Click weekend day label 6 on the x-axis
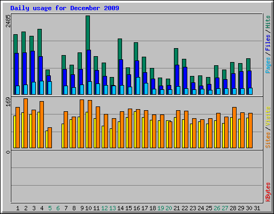Image resolution: width=274 pixels, height=214 pixels. (58, 208)
